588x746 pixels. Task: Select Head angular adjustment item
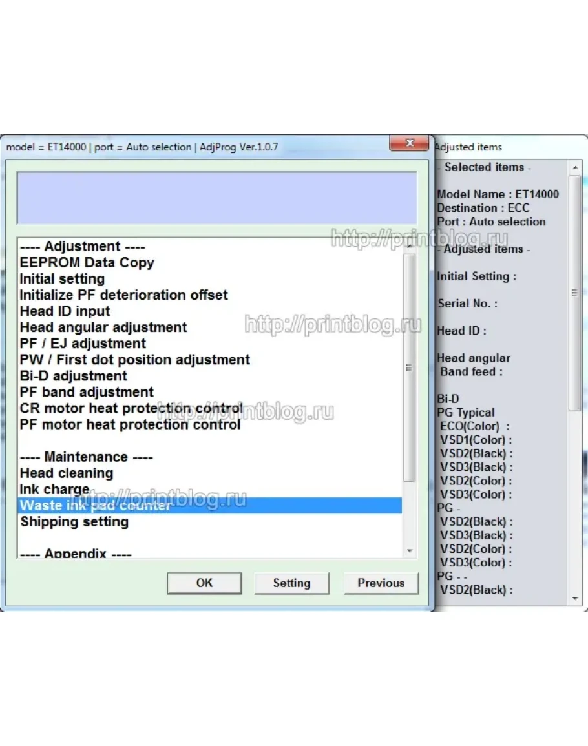pyautogui.click(x=103, y=327)
